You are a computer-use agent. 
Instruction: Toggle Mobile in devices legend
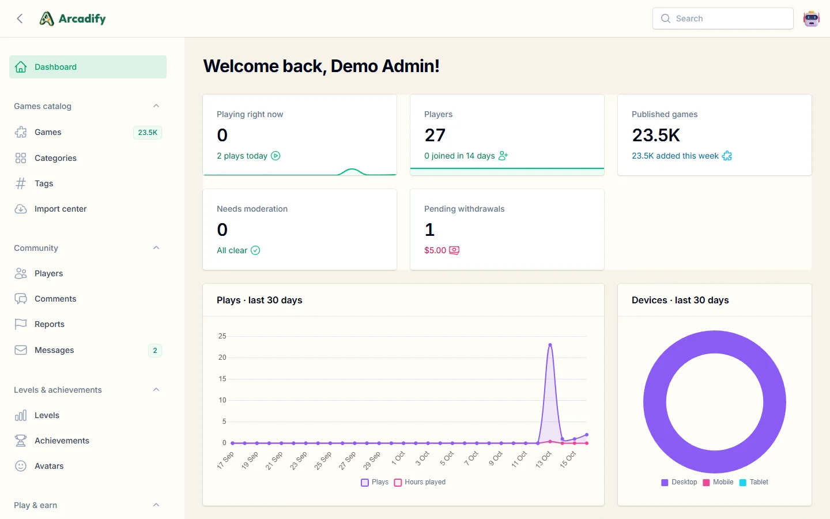718,482
